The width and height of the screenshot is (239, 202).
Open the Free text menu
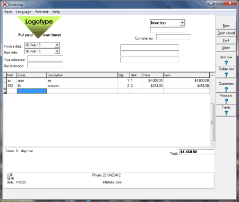click(42, 12)
